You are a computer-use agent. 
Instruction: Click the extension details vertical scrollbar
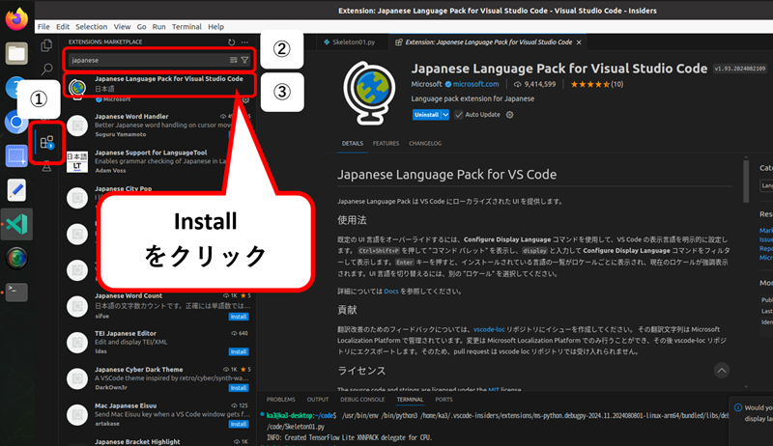click(746, 180)
